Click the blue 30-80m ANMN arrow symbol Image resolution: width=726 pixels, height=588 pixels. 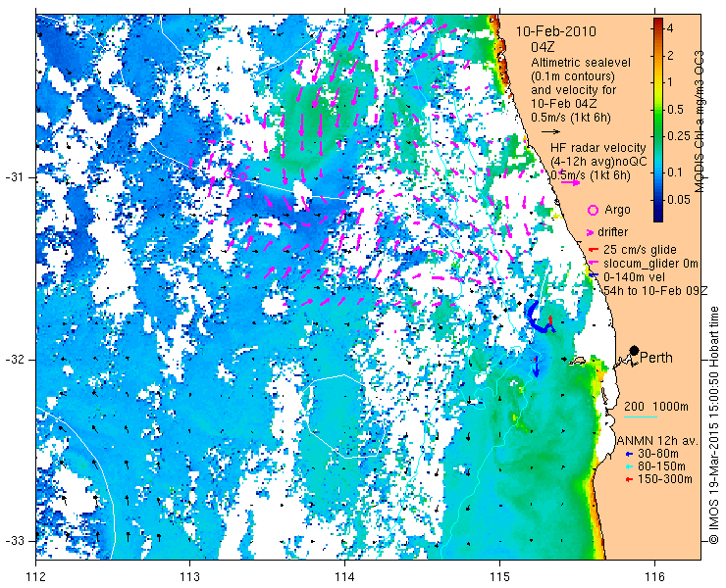pyautogui.click(x=629, y=454)
